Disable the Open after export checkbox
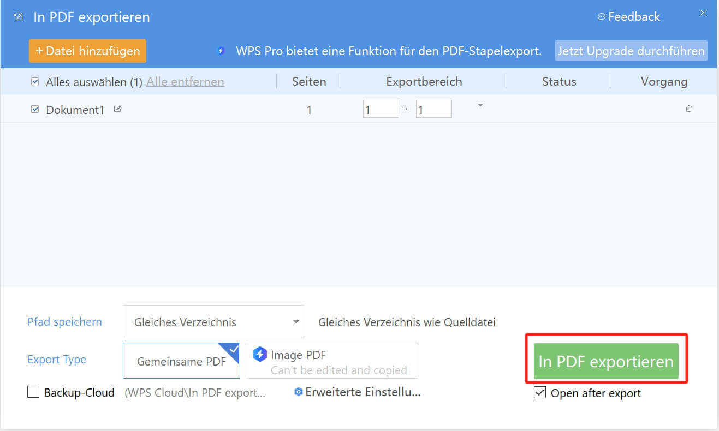719x431 pixels. [540, 392]
